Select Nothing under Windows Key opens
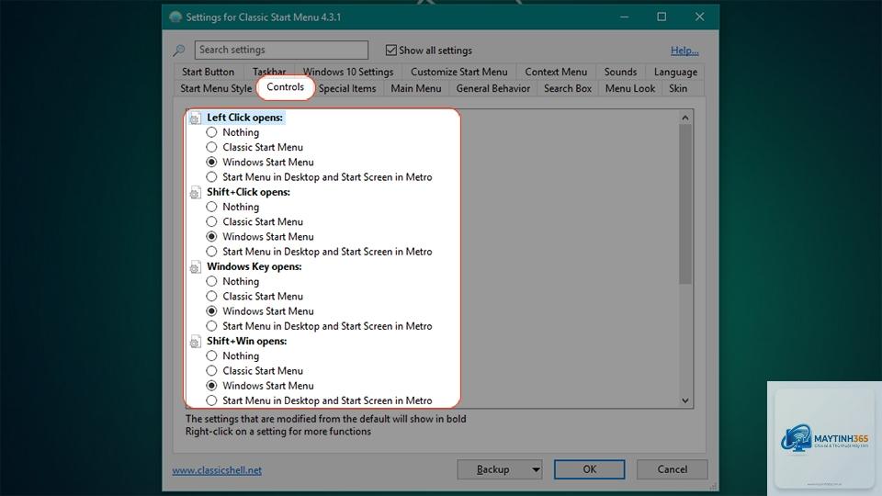The height and width of the screenshot is (496, 882). pyautogui.click(x=211, y=281)
